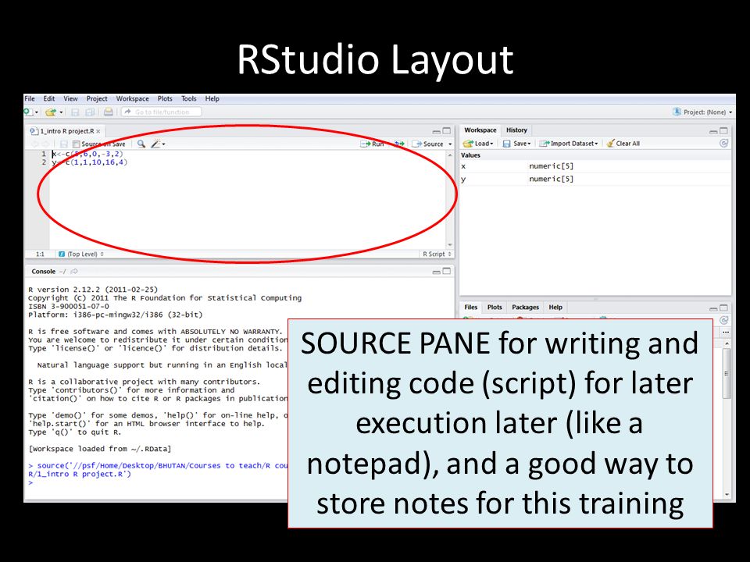Open the Help menu in the menu bar

click(x=212, y=98)
